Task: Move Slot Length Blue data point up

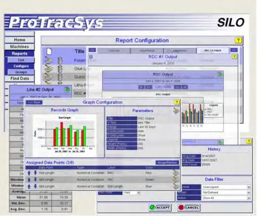Action: point(29,186)
